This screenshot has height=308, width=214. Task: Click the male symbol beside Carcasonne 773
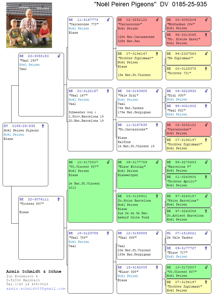pyautogui.click(x=108, y=20)
